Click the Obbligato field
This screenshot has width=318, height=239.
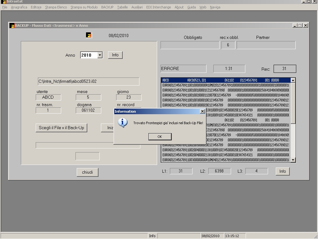[190, 45]
